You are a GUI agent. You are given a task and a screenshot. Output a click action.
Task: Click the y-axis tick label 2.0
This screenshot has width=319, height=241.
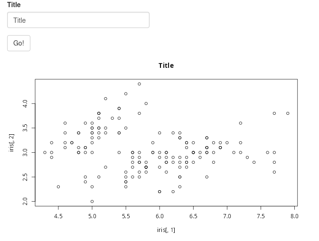[x=25, y=201]
